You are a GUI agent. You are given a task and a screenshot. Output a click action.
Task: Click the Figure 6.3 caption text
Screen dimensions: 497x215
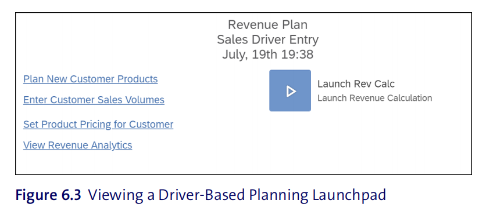point(201,195)
